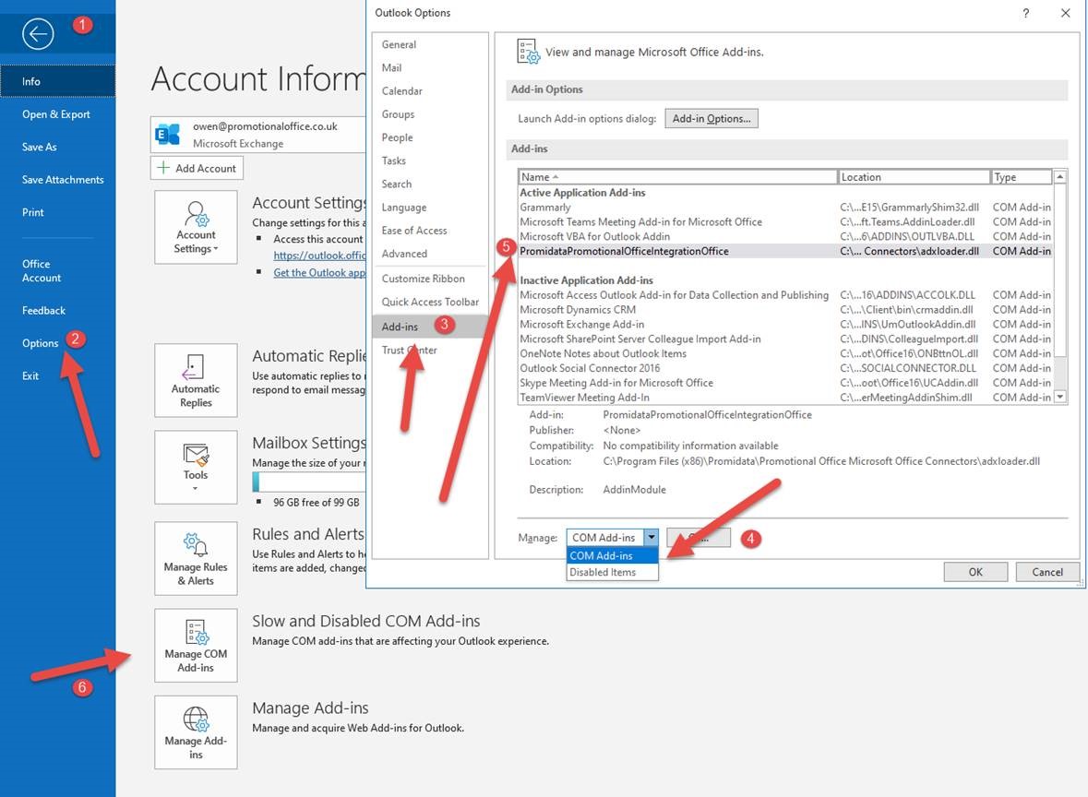Select the Add-ins options category
Viewport: 1088px width, 797px height.
click(430, 327)
